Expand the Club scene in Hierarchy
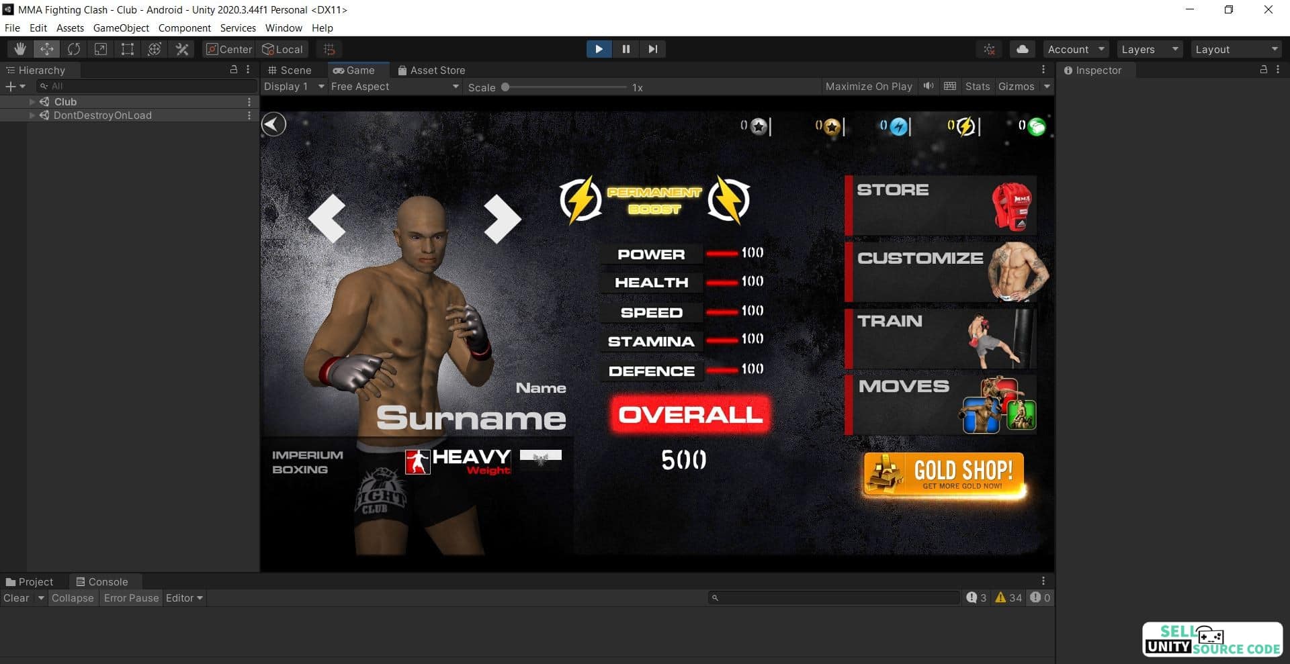 (32, 102)
